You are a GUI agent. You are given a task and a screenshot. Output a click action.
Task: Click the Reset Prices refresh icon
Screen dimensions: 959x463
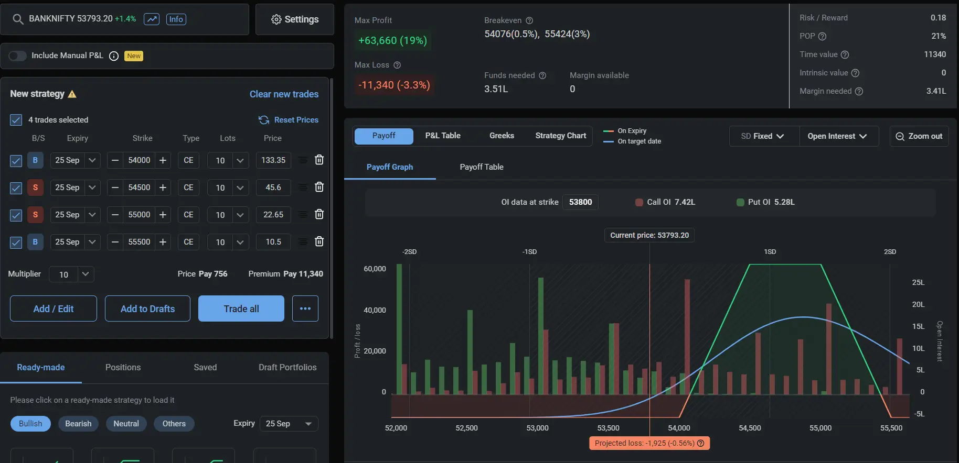(x=264, y=120)
